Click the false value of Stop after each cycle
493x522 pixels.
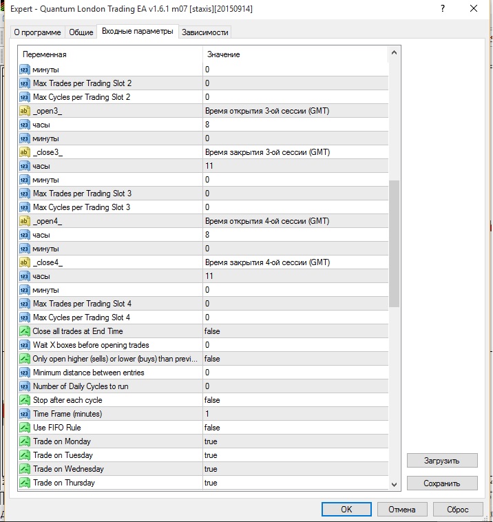[x=212, y=400]
